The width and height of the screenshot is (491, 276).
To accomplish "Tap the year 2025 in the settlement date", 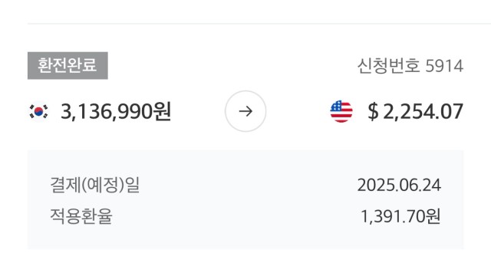I will tap(375, 186).
